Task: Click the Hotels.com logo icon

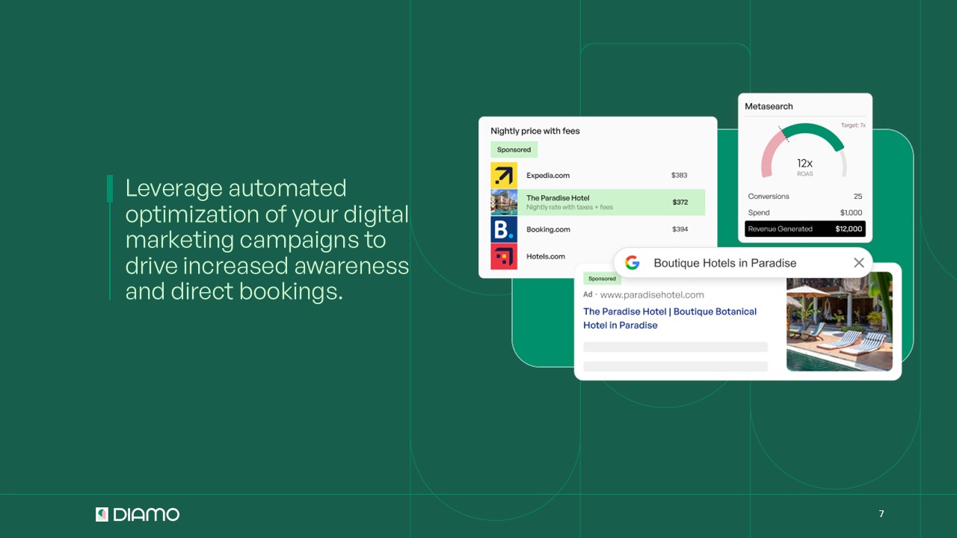Action: click(504, 256)
